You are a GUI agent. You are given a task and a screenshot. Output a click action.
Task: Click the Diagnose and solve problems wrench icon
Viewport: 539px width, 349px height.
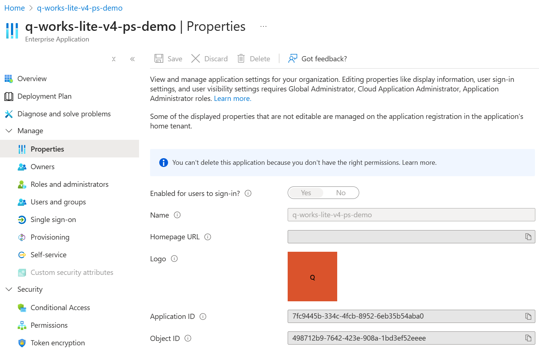pos(9,114)
